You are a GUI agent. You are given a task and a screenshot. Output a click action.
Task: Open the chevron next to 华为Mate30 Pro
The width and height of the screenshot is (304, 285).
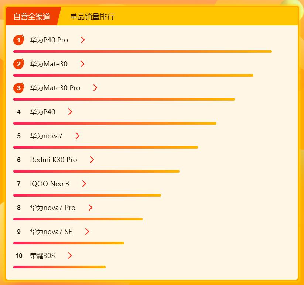(95, 88)
